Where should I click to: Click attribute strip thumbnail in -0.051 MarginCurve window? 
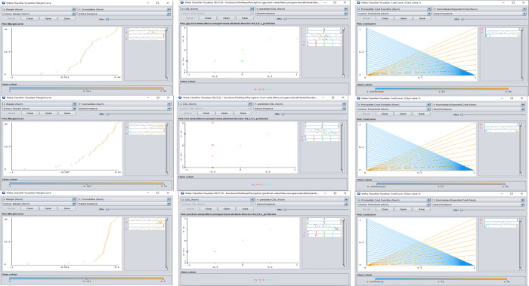(x=147, y=224)
